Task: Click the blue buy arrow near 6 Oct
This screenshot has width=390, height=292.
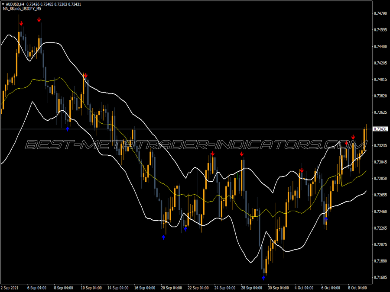Action: (326, 219)
